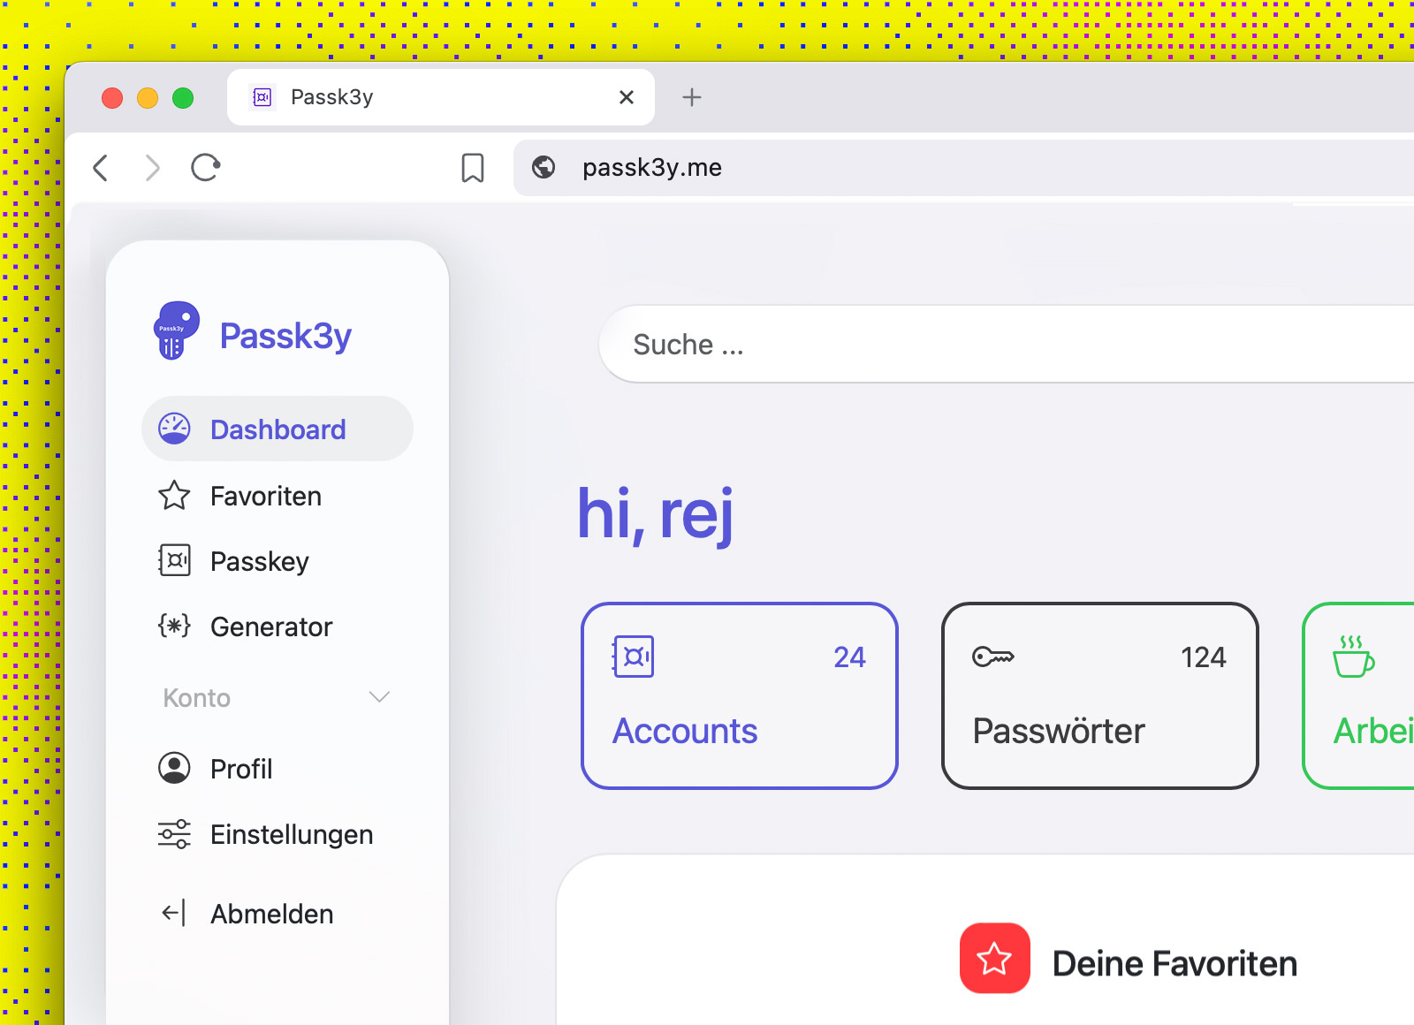The image size is (1414, 1025).
Task: Click the coffee cup icon on green card
Action: (1353, 657)
